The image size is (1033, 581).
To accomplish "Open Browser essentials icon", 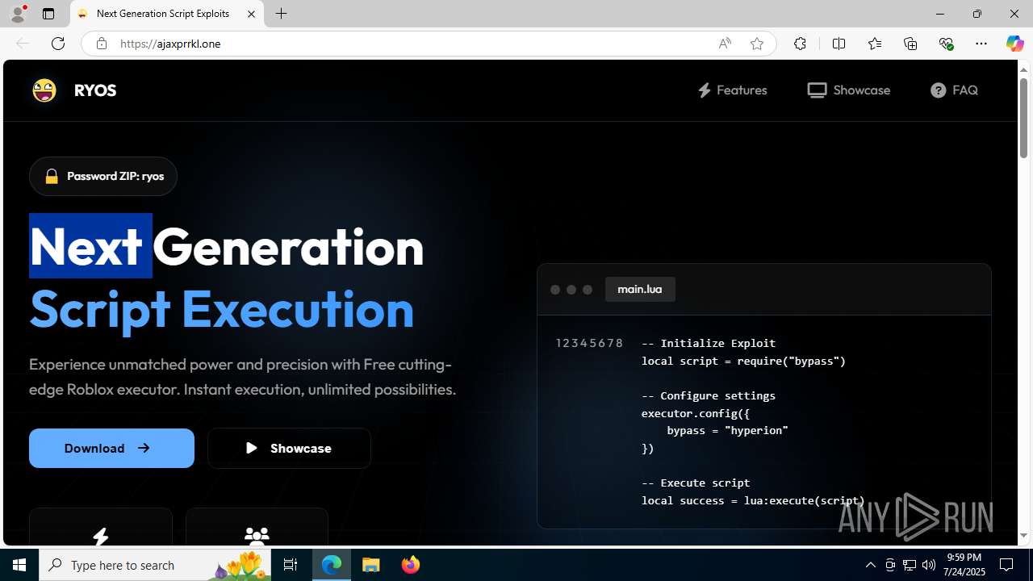I will (x=946, y=44).
